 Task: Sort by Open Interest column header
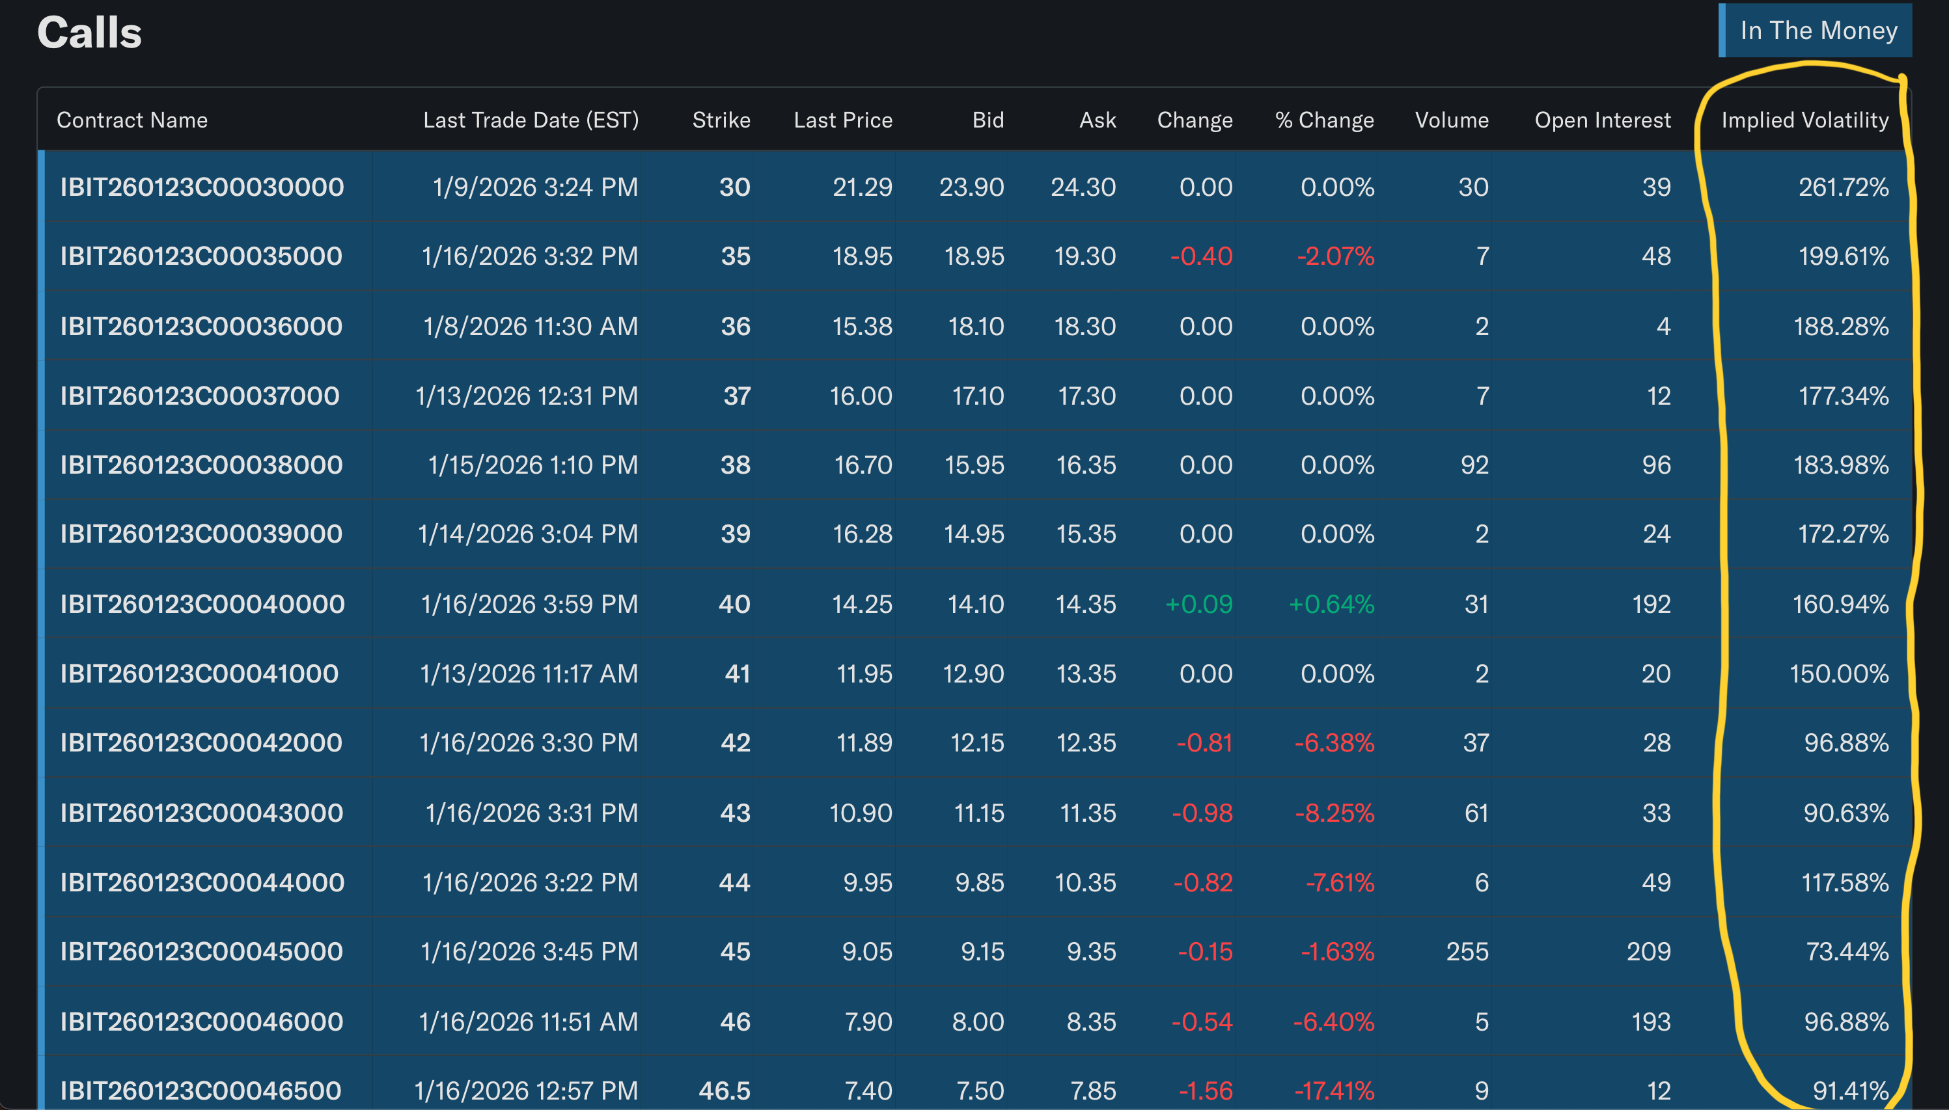tap(1602, 120)
